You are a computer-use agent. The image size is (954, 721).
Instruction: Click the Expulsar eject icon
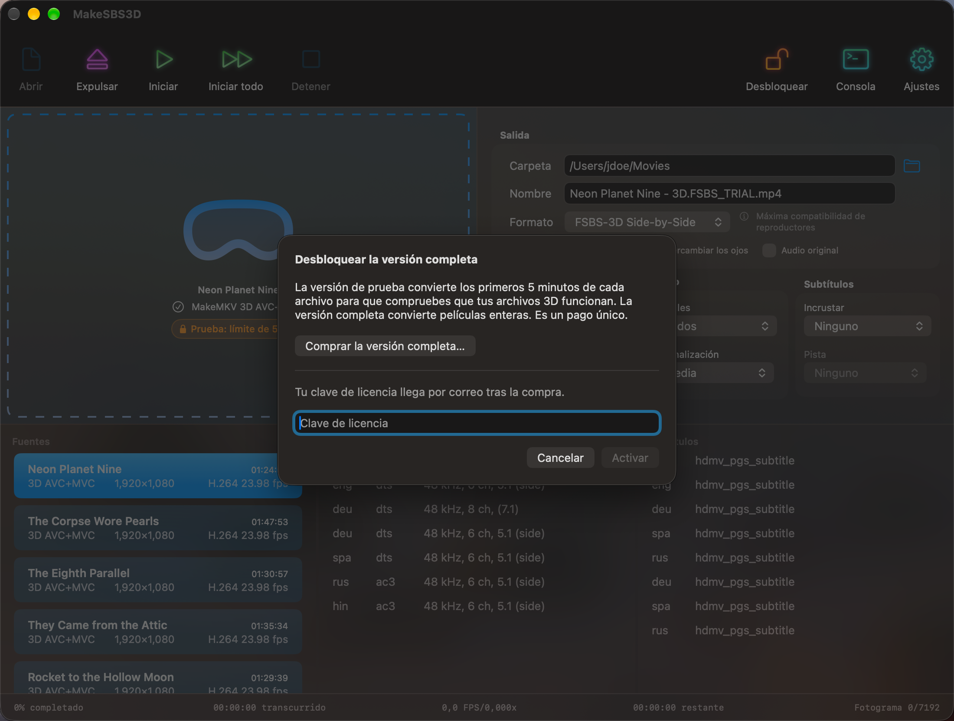[97, 59]
